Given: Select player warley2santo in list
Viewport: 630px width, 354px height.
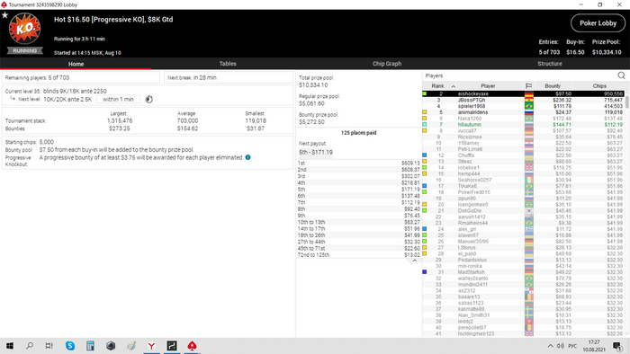Looking at the screenshot, I should tap(524, 279).
